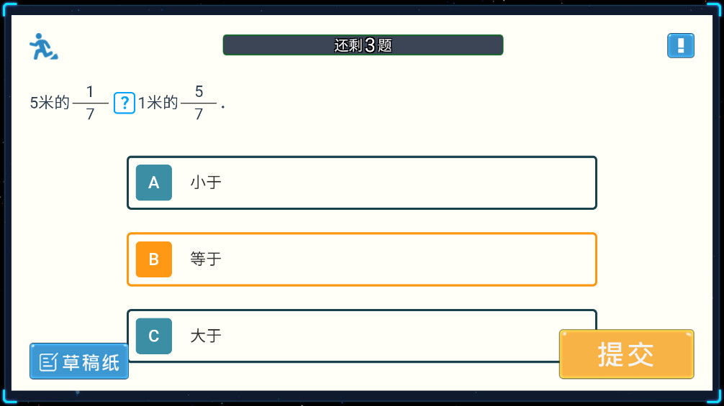
Task: Click the large number 3 in the progress bar
Action: (x=370, y=45)
